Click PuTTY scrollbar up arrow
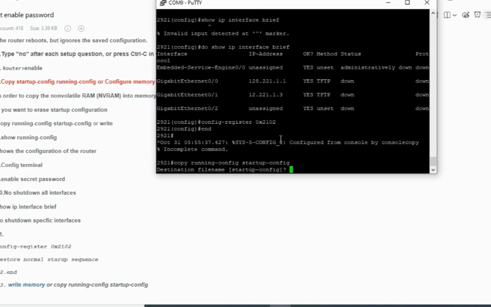This screenshot has height=307, width=491. point(433,13)
